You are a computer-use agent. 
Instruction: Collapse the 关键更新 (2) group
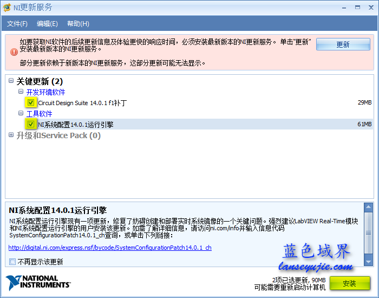tap(11, 81)
